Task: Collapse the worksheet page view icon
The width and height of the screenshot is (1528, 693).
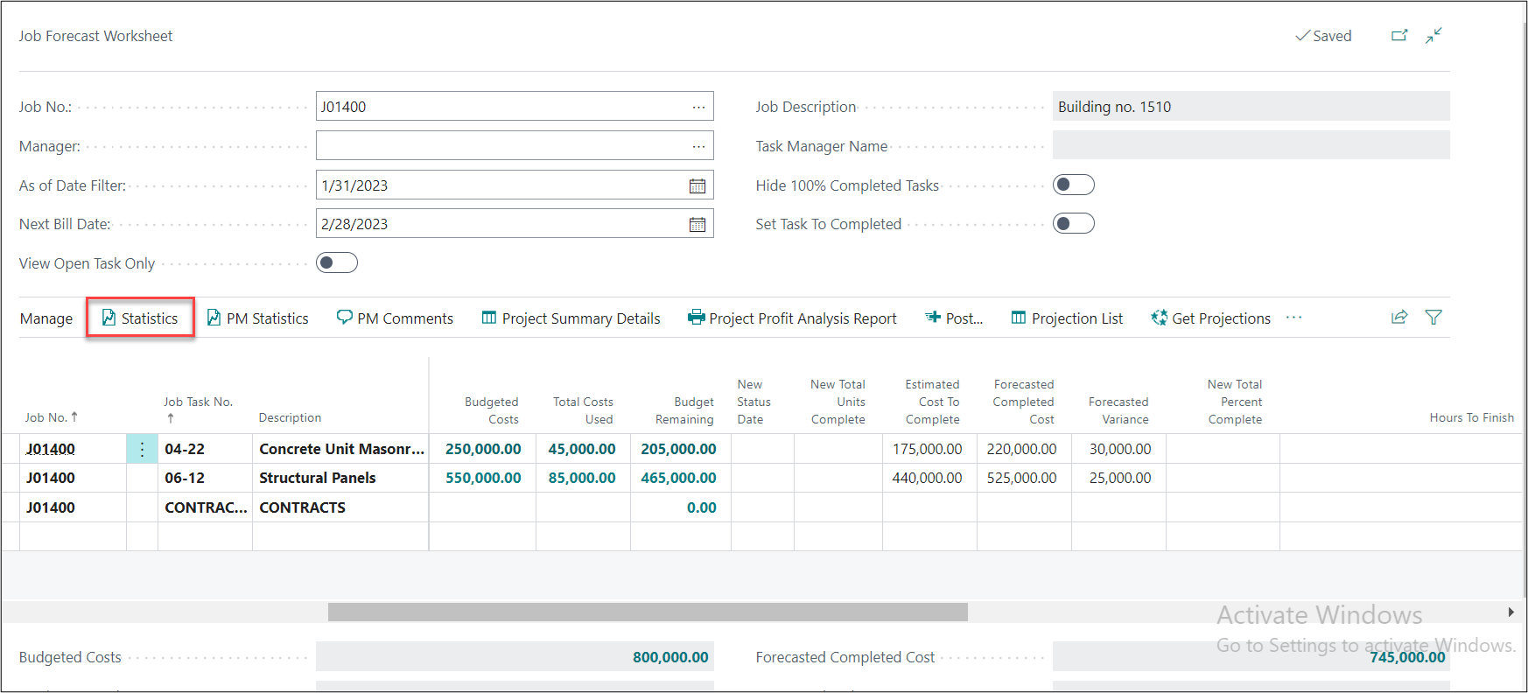Action: tap(1433, 36)
